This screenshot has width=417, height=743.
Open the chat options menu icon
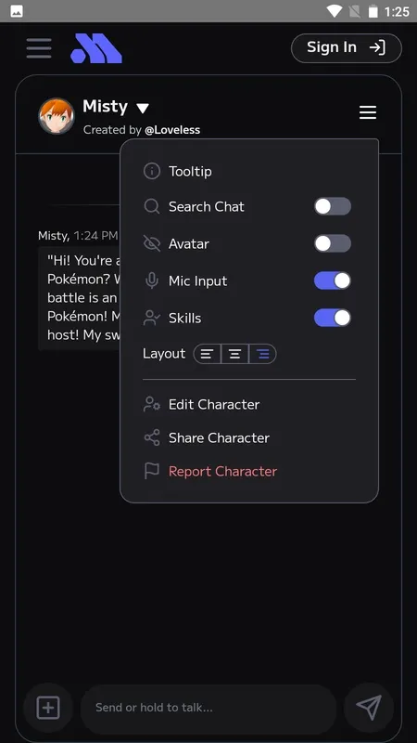[368, 112]
